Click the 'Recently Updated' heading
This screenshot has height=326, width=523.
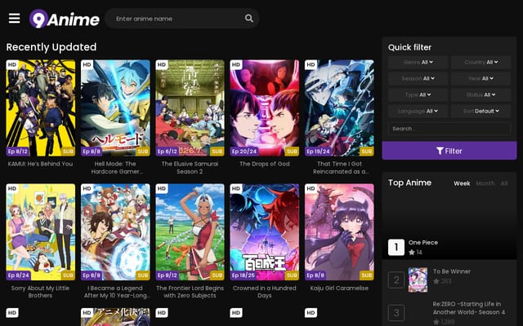pyautogui.click(x=51, y=47)
